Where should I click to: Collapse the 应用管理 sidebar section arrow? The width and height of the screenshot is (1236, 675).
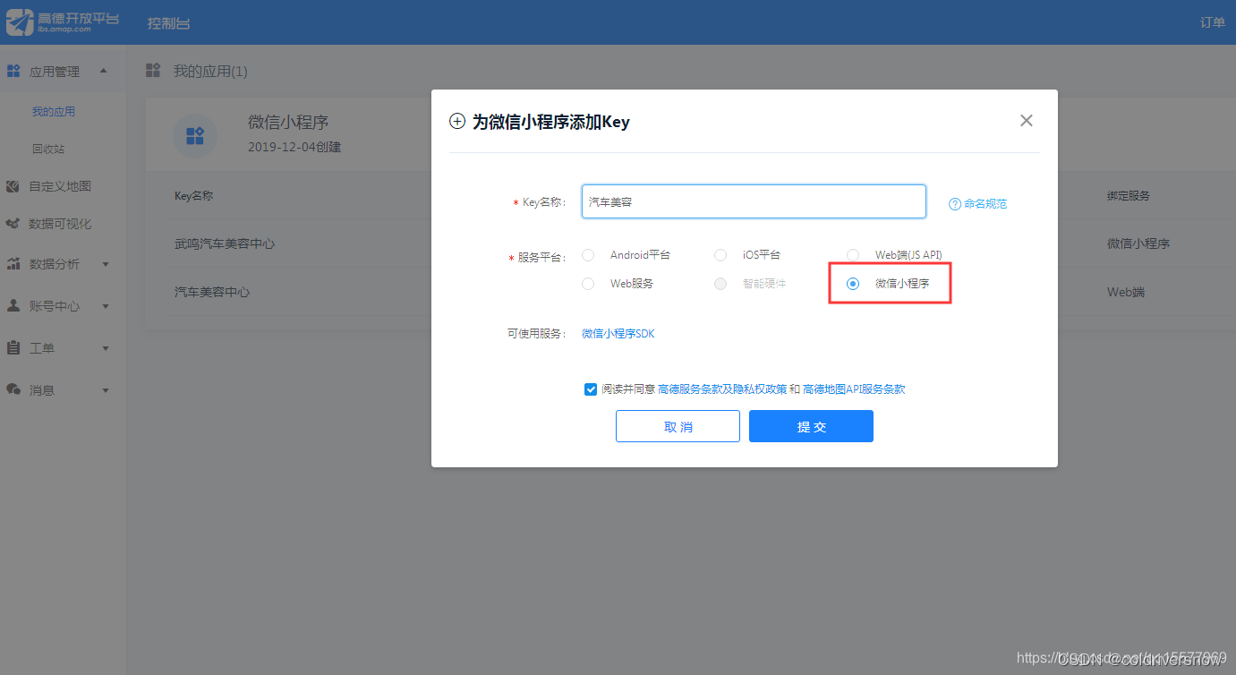coord(103,71)
